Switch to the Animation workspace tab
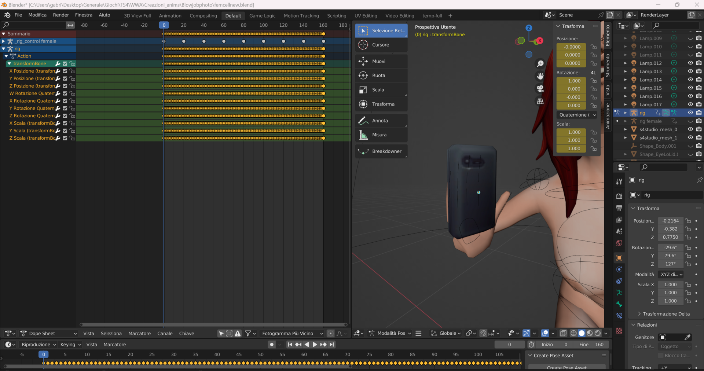704x371 pixels. (x=170, y=16)
